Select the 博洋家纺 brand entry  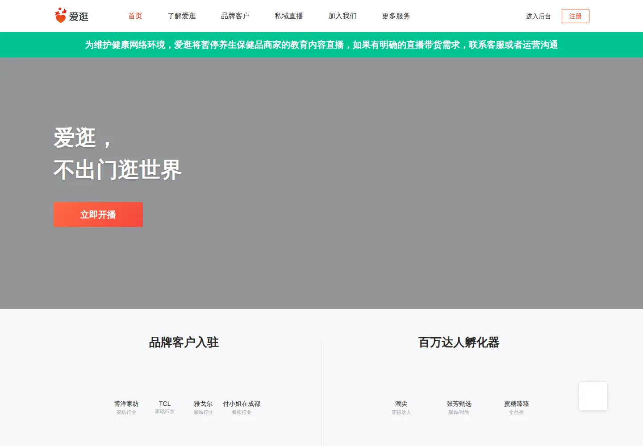pyautogui.click(x=126, y=407)
